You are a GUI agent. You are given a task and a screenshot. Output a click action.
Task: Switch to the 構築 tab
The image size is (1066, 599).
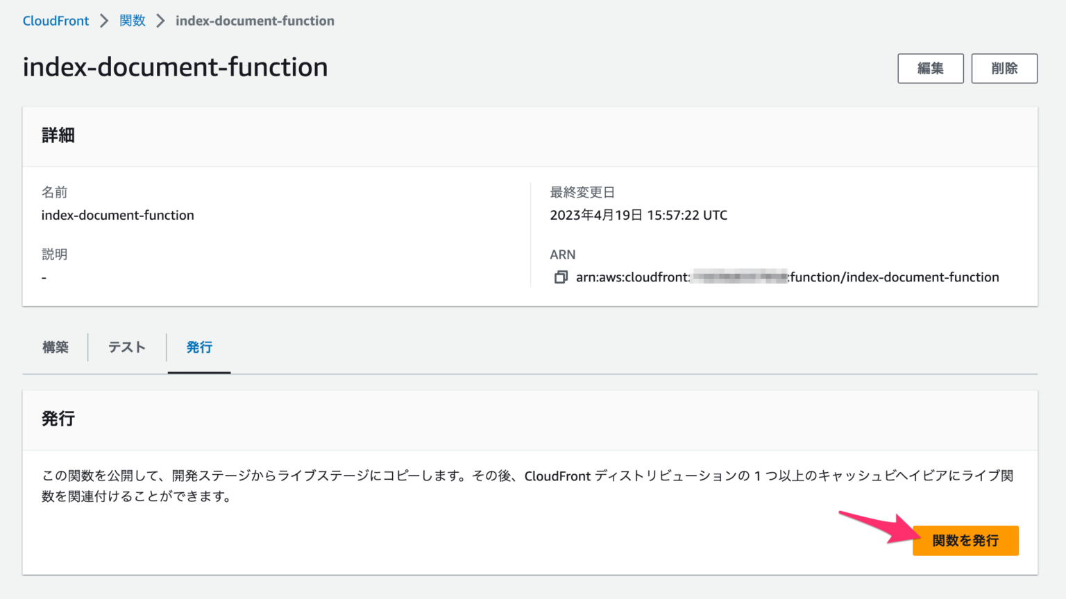pos(56,347)
